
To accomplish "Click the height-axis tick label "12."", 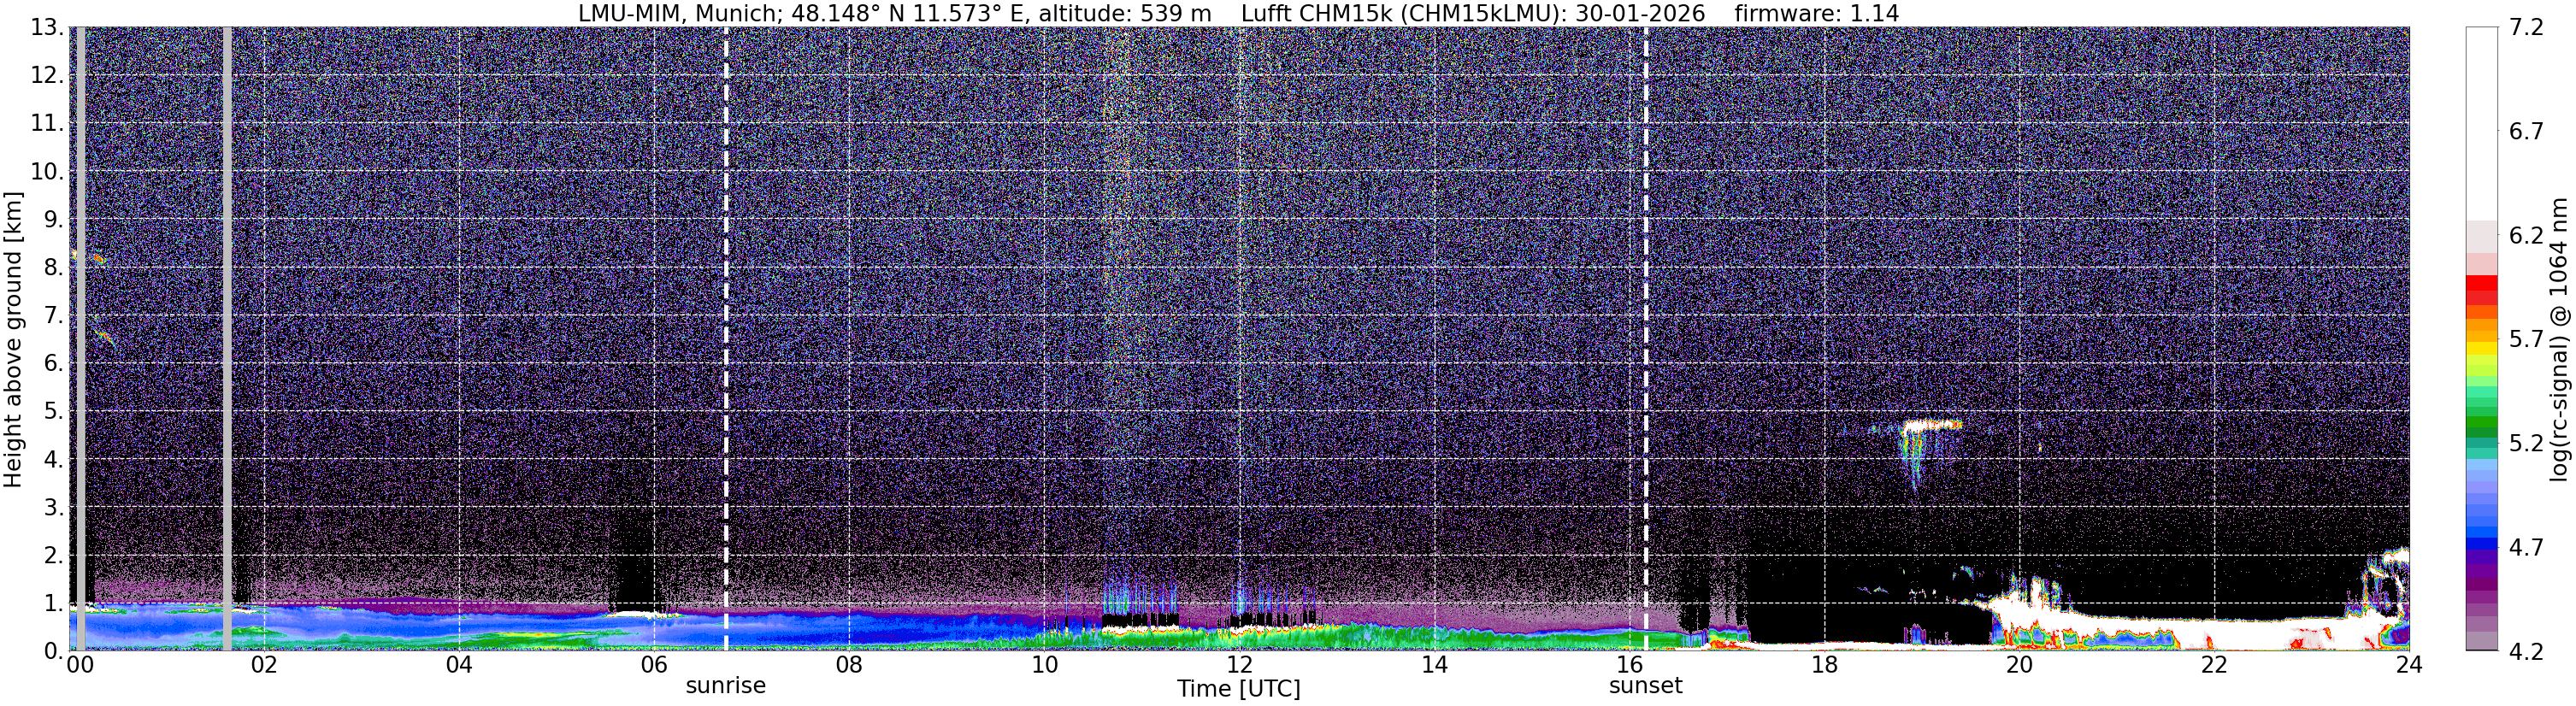I will 47,75.
